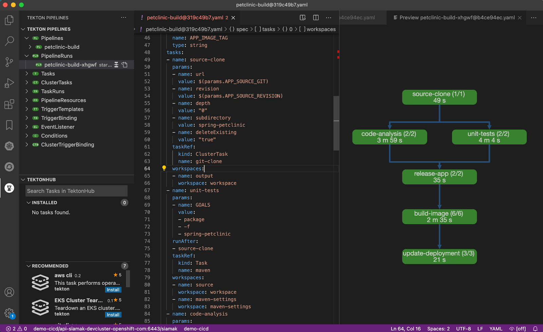Select the petclinic-build@319c49b7.yaml editor tab
Viewport: 543px width, 332px height.
click(x=185, y=18)
